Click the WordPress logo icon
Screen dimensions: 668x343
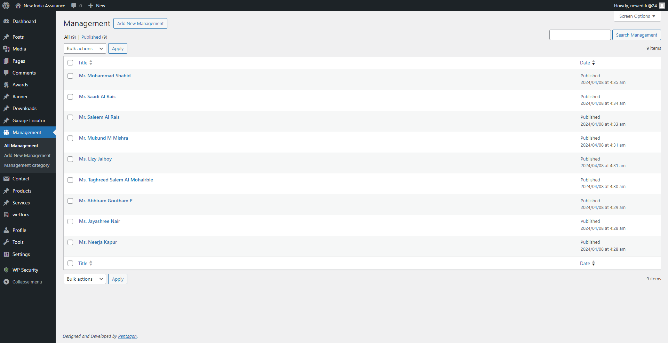pos(6,6)
